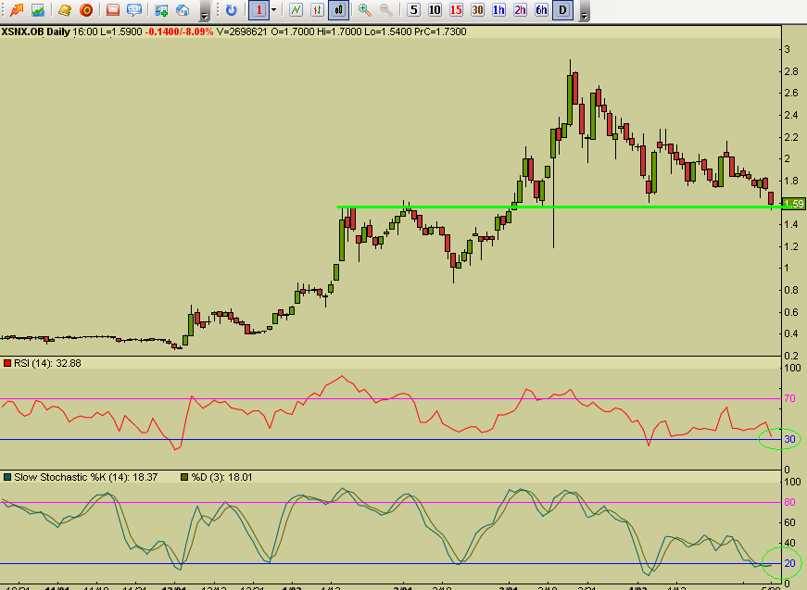Click the teal %K legend square
The image size is (807, 590).
7,477
